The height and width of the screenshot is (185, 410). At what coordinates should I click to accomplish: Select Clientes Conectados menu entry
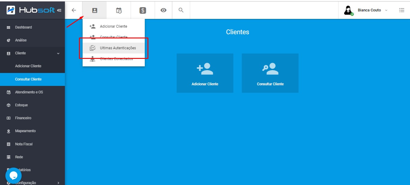coord(114,59)
